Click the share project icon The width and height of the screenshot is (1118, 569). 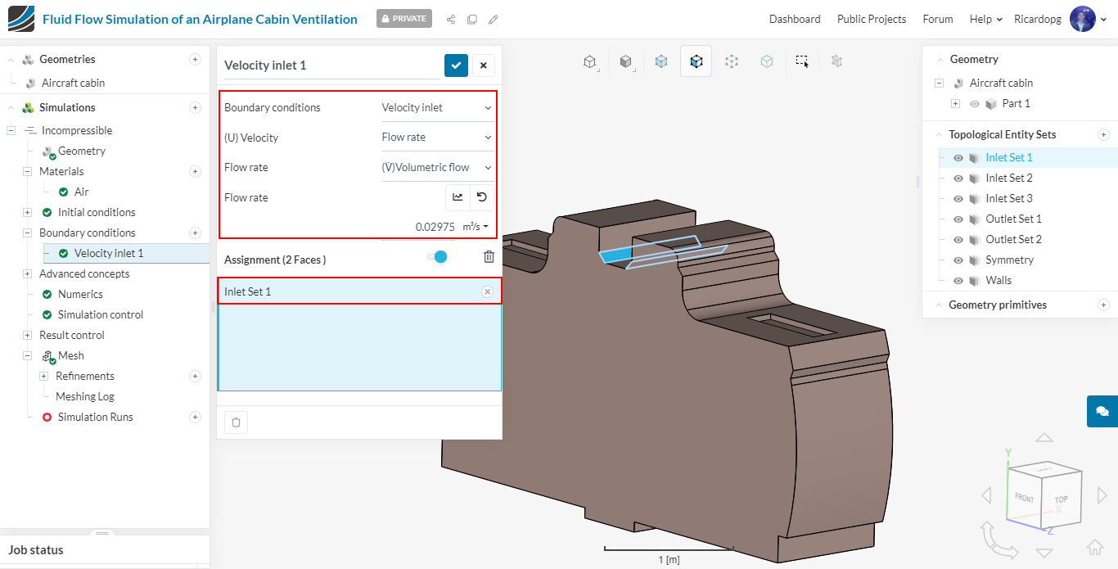pyautogui.click(x=451, y=19)
